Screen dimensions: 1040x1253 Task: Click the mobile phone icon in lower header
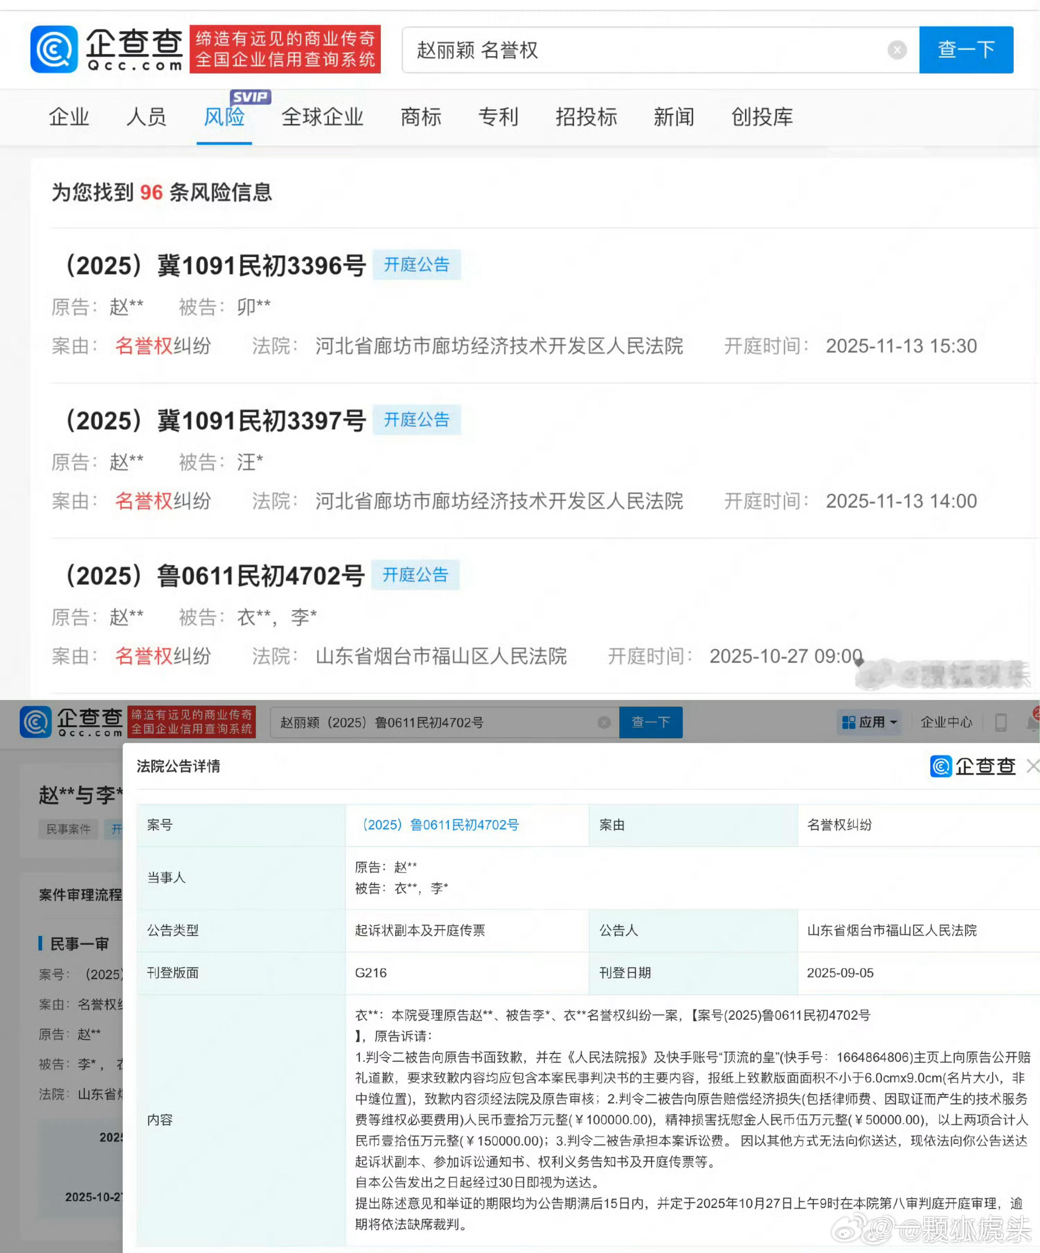coord(1001,723)
